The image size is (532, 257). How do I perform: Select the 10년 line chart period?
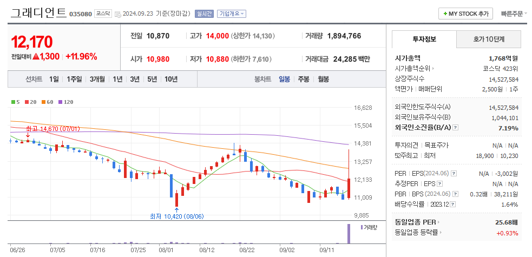tap(171, 80)
